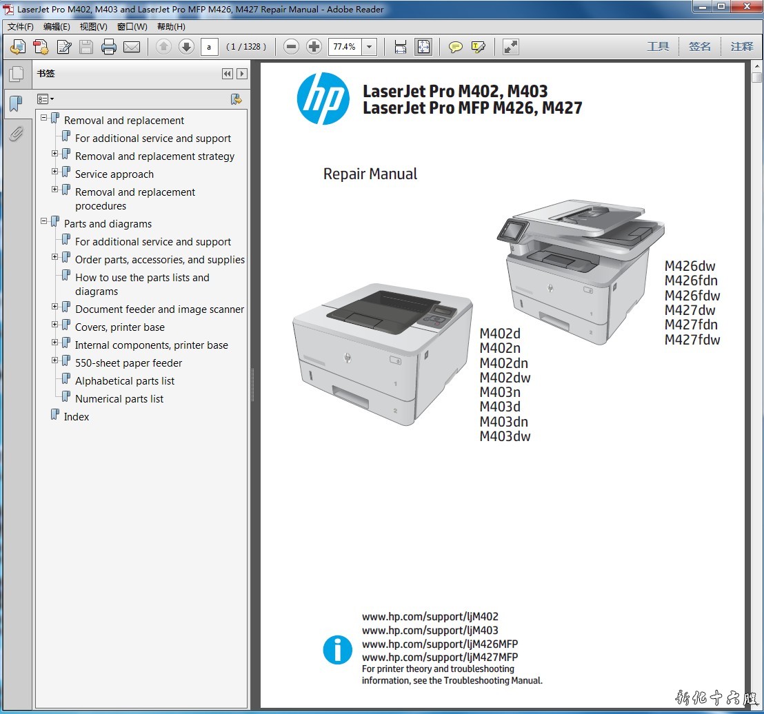
Task: Select the highlight text tool
Action: click(x=479, y=47)
